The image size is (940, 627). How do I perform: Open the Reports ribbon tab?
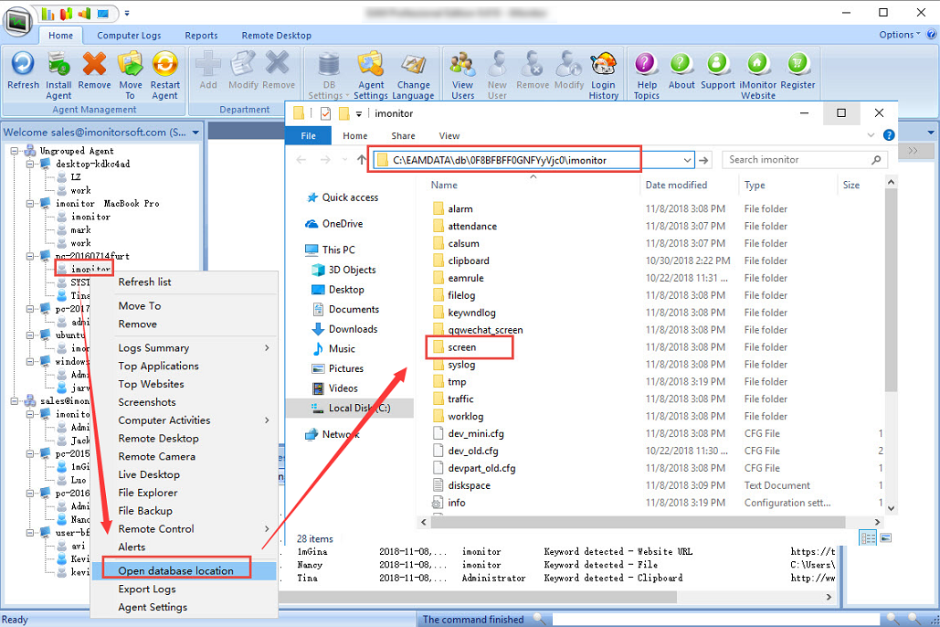click(201, 36)
